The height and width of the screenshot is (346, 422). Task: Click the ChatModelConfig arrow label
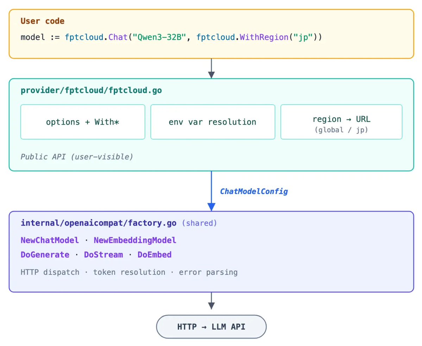[x=254, y=191]
